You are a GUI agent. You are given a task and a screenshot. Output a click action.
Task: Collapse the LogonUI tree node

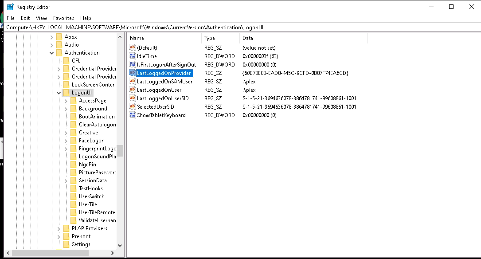[59, 93]
